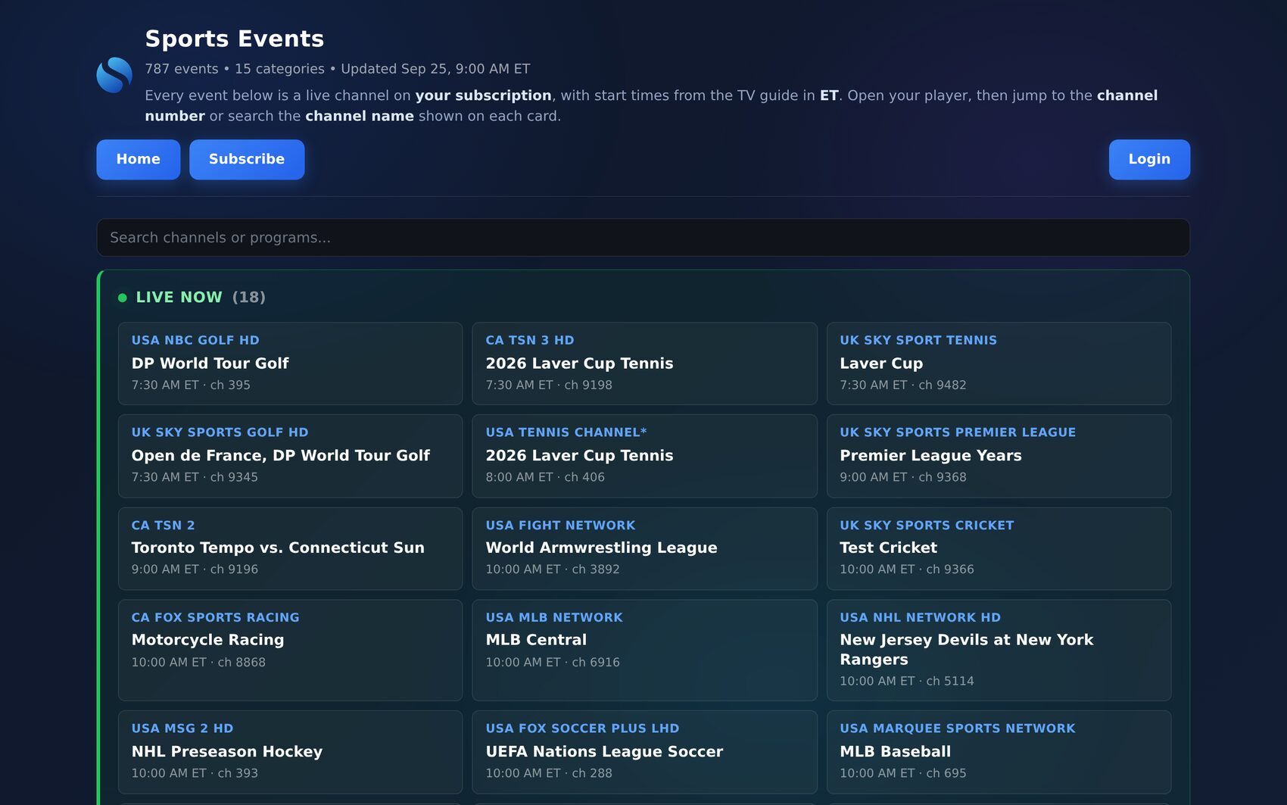This screenshot has width=1287, height=805.
Task: Click 10:00 AM ET · ch 695 details
Action: click(903, 773)
